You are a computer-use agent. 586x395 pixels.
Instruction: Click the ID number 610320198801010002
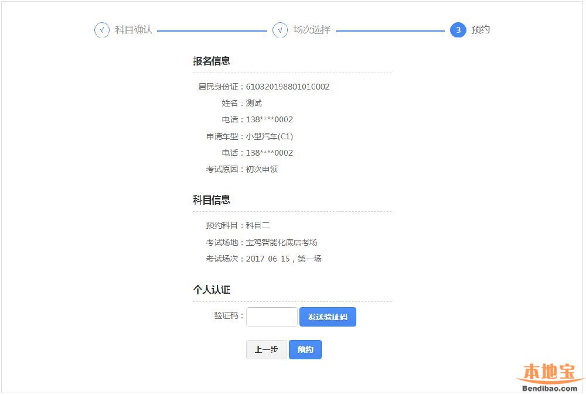[288, 87]
